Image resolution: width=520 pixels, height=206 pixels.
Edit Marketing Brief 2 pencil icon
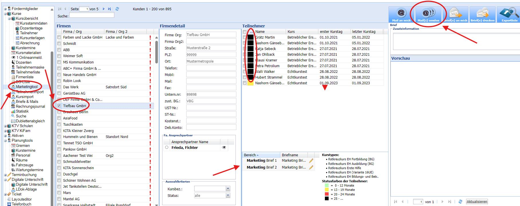point(311,167)
